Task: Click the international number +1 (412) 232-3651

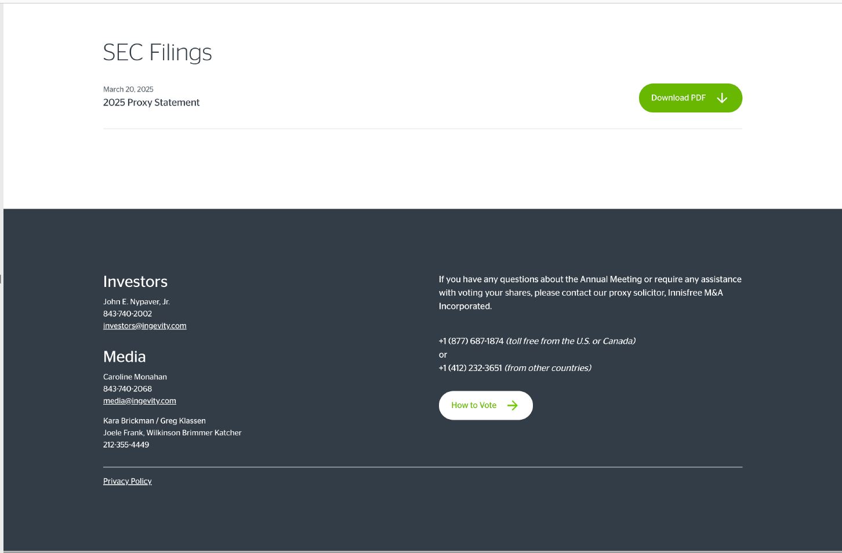Action: [x=470, y=368]
